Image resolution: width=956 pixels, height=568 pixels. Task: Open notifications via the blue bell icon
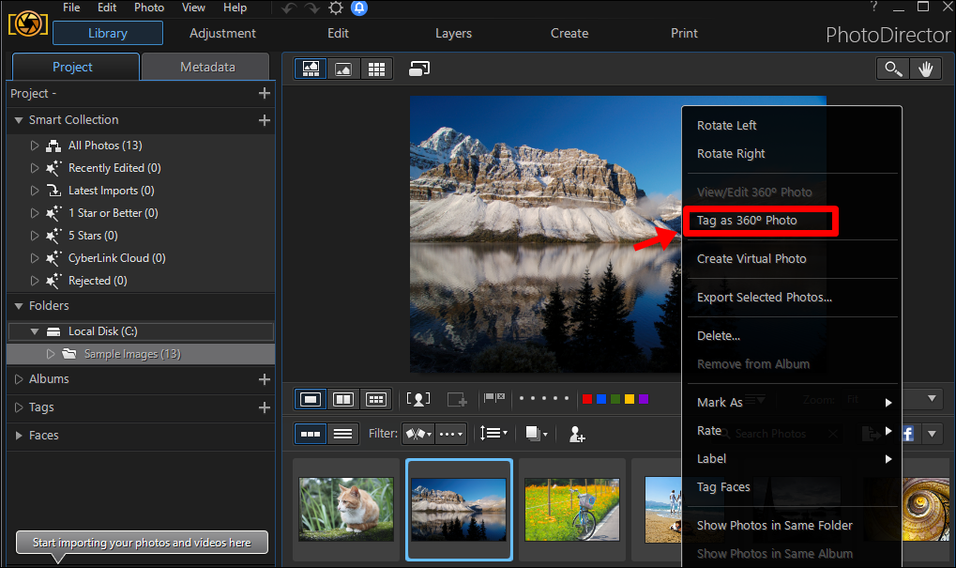point(359,8)
